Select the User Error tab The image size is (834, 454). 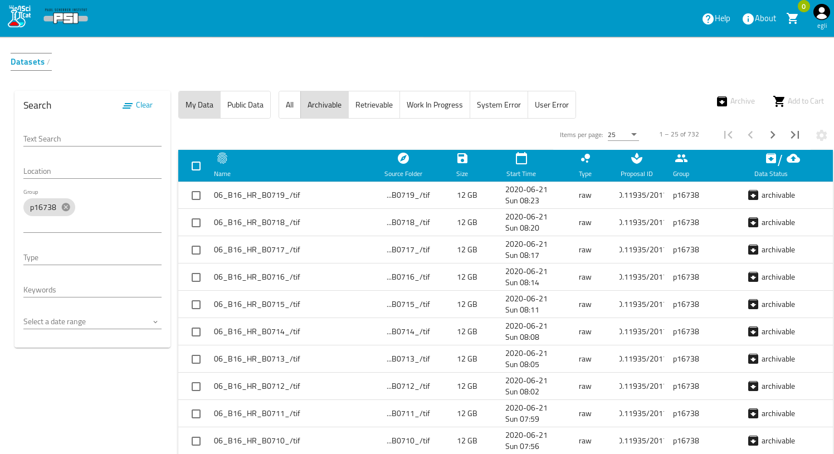tap(552, 105)
